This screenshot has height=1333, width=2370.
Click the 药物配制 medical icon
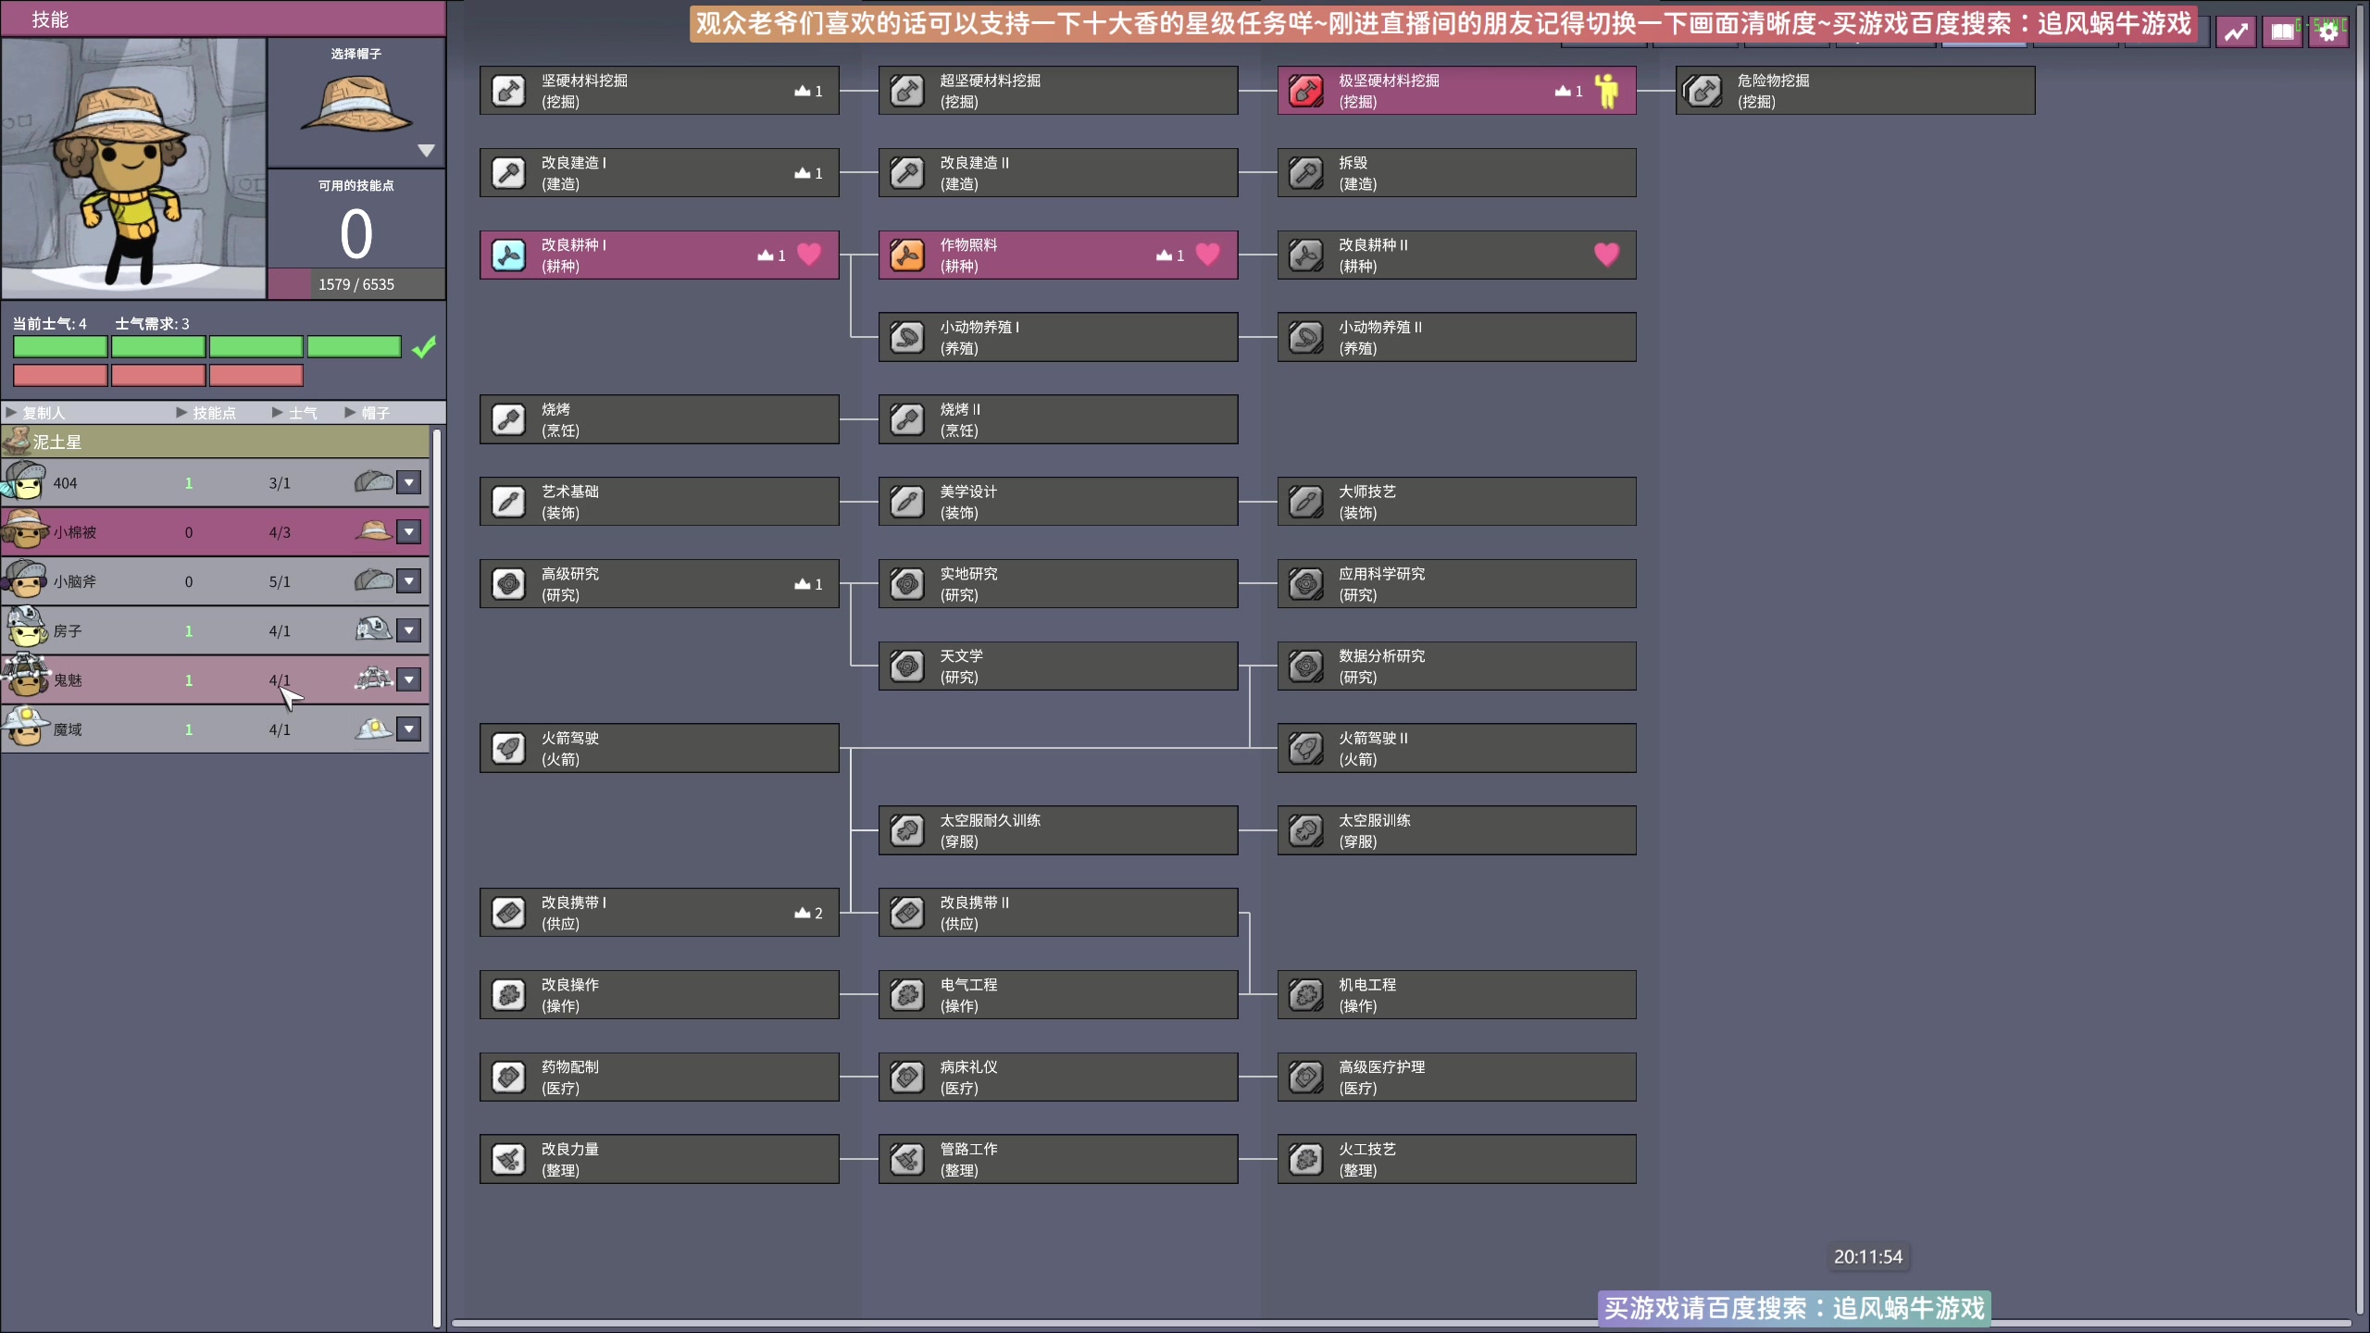click(x=508, y=1077)
